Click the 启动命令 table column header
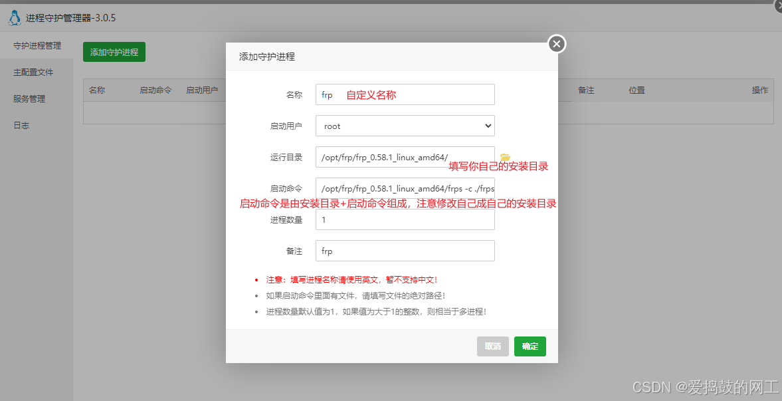The image size is (782, 401). [155, 90]
